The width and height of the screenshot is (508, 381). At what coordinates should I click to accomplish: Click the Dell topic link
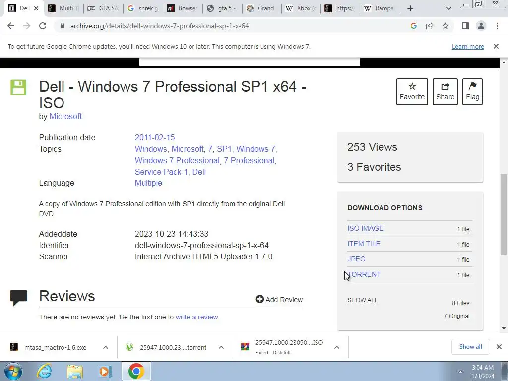[x=199, y=172]
